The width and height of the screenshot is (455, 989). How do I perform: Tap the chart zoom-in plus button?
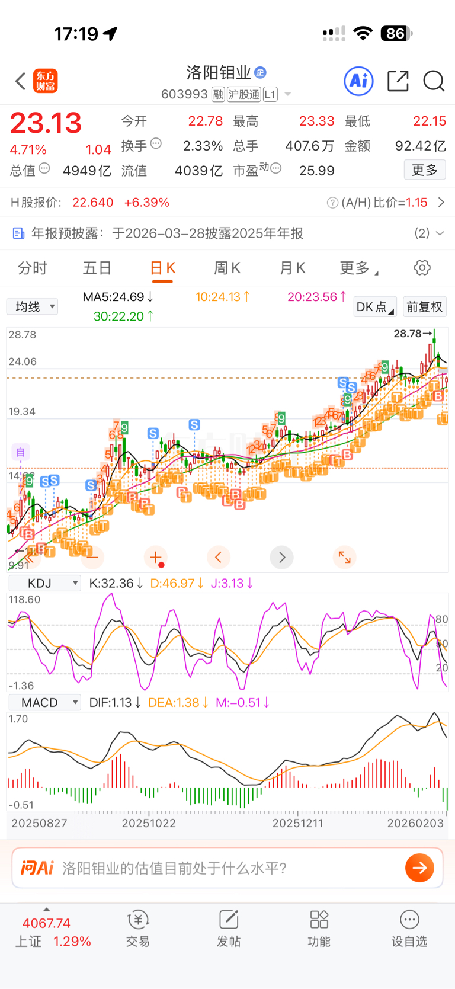(156, 557)
